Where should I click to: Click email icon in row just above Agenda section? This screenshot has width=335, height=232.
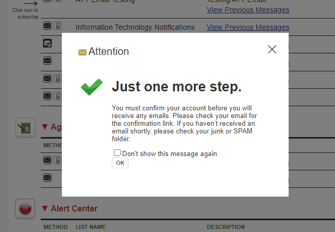click(47, 96)
